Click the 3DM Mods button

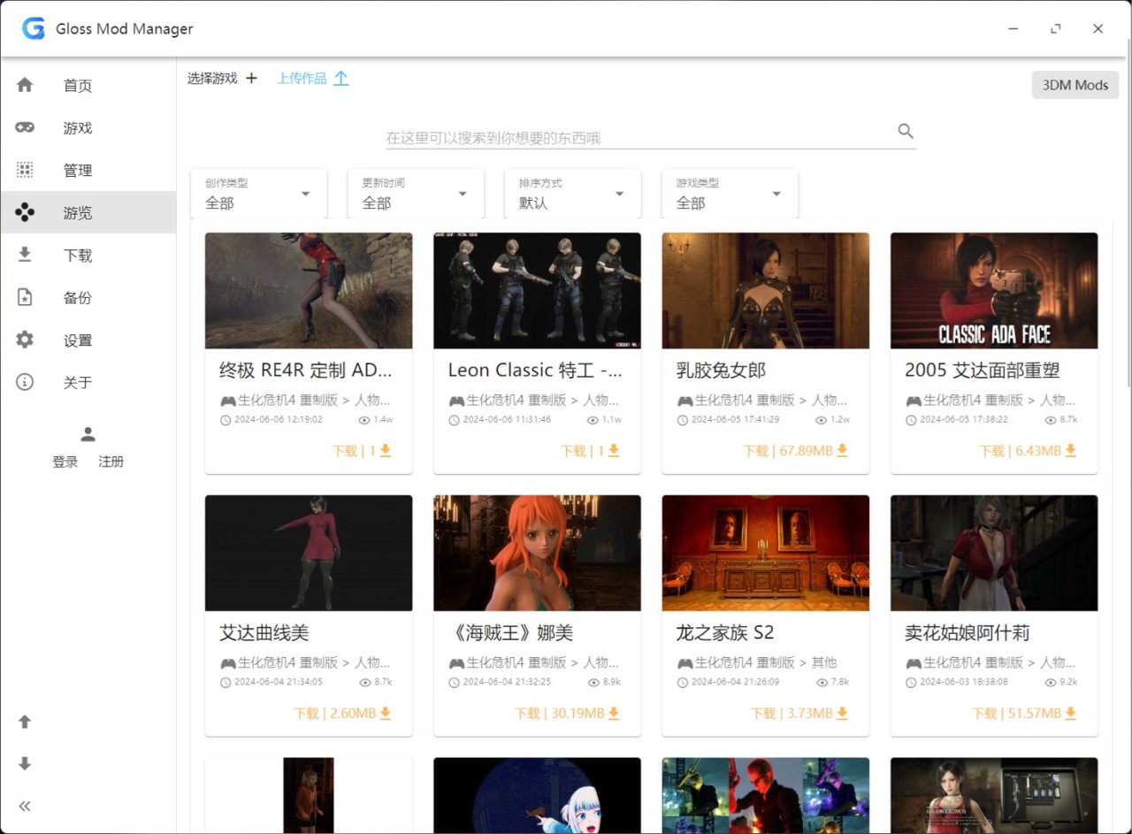click(1075, 85)
